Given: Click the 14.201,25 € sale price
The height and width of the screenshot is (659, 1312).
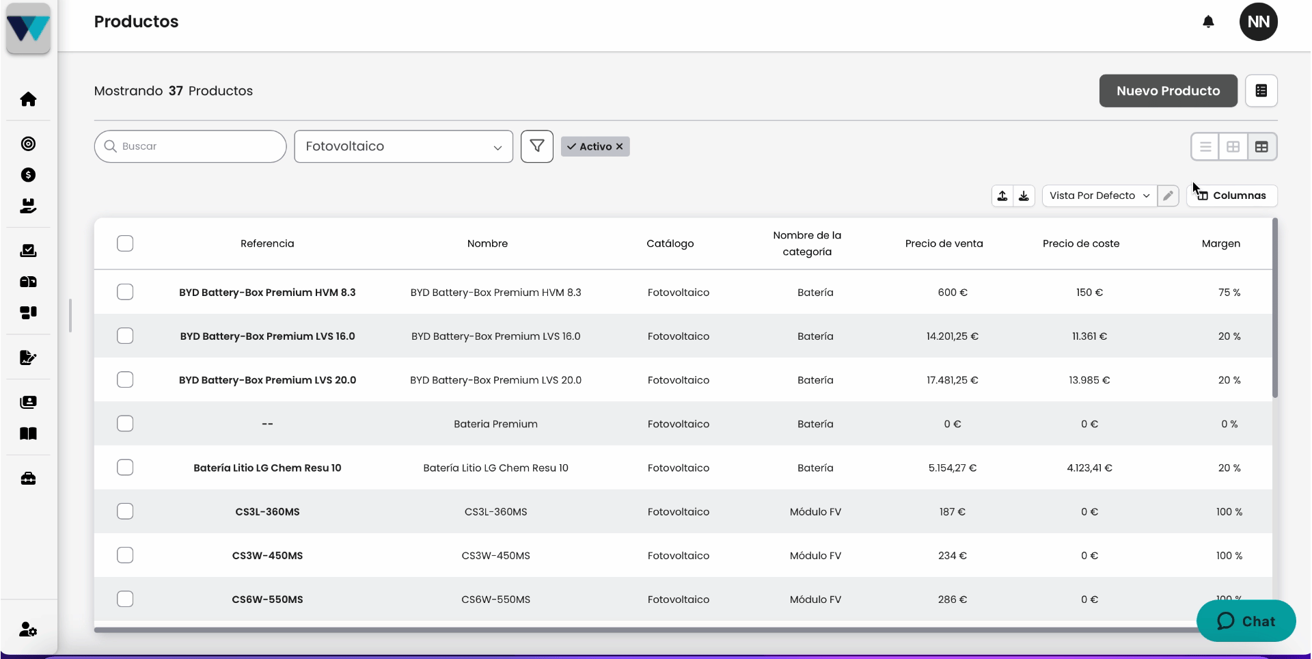Looking at the screenshot, I should pyautogui.click(x=952, y=336).
